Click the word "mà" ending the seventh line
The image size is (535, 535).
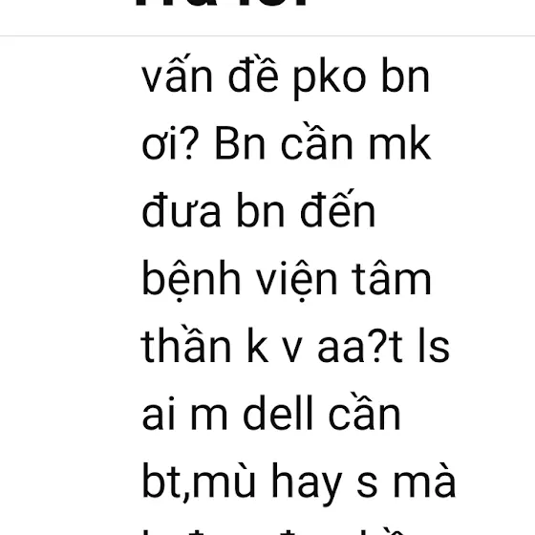coord(424,480)
